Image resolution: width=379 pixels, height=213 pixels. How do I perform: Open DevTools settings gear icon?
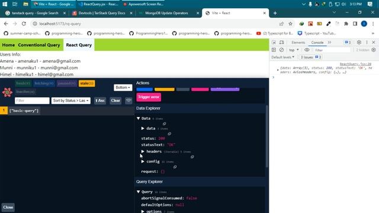click(x=359, y=42)
